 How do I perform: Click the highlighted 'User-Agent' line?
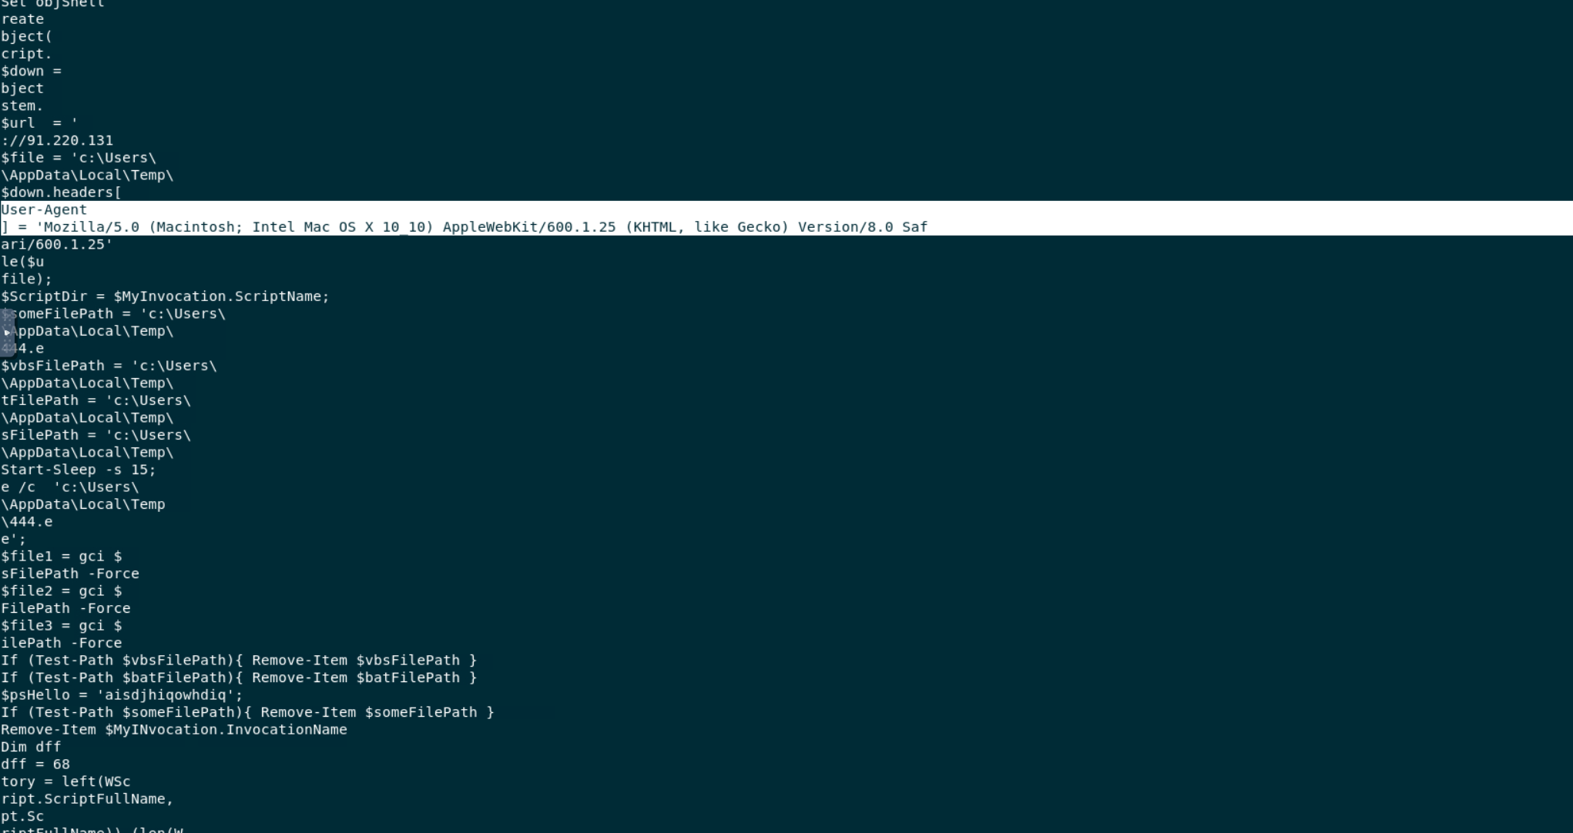44,209
